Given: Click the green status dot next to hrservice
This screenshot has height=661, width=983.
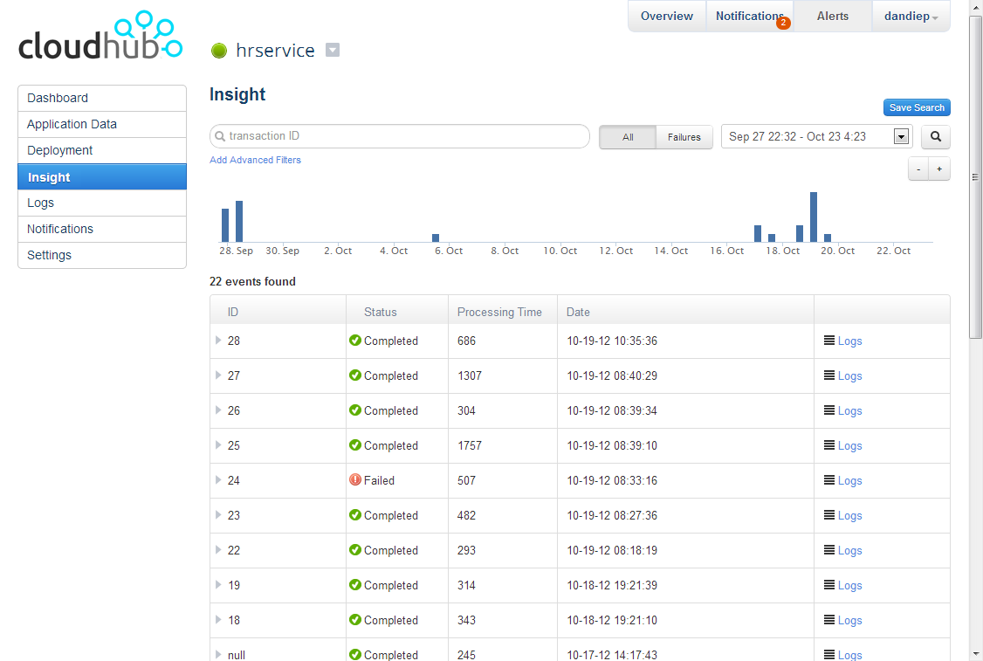Looking at the screenshot, I should 218,50.
